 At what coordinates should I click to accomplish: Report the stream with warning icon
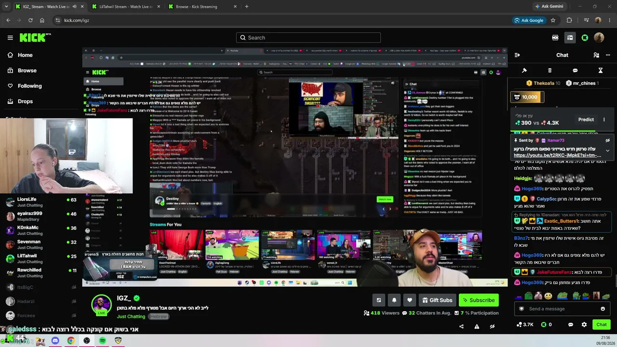pos(477,326)
